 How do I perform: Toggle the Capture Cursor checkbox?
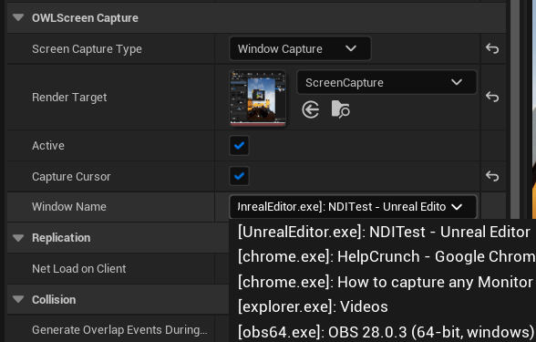pos(239,176)
